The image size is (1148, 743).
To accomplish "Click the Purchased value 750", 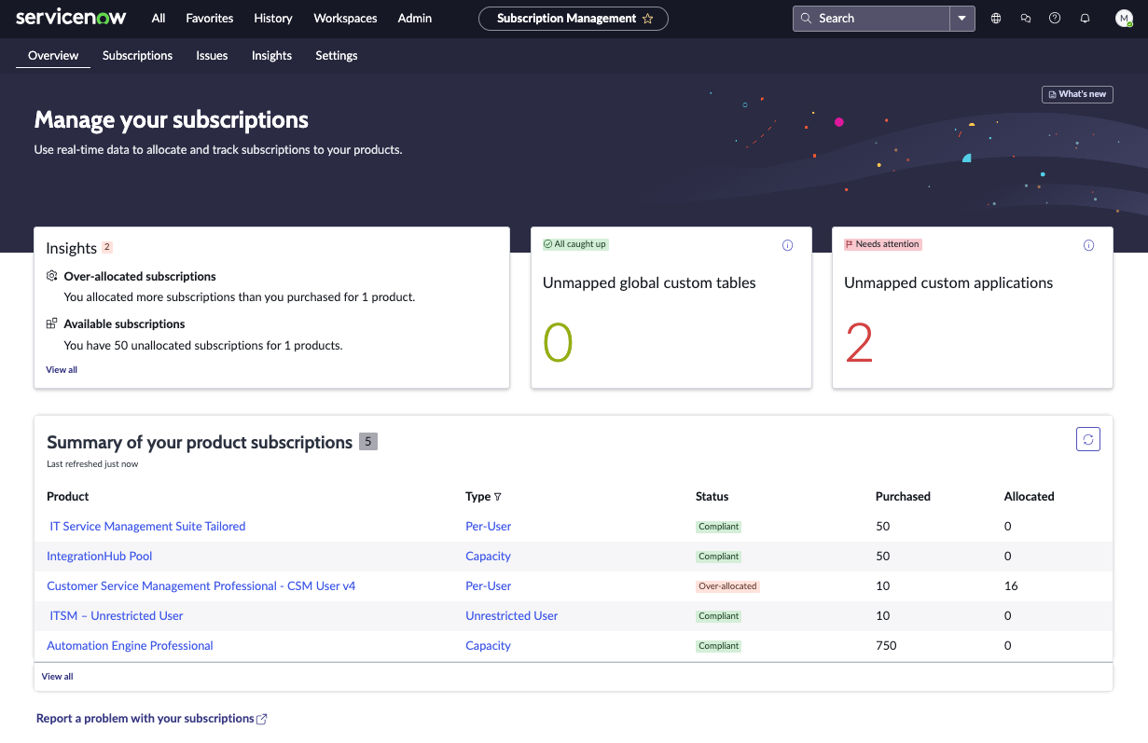I will tap(886, 646).
